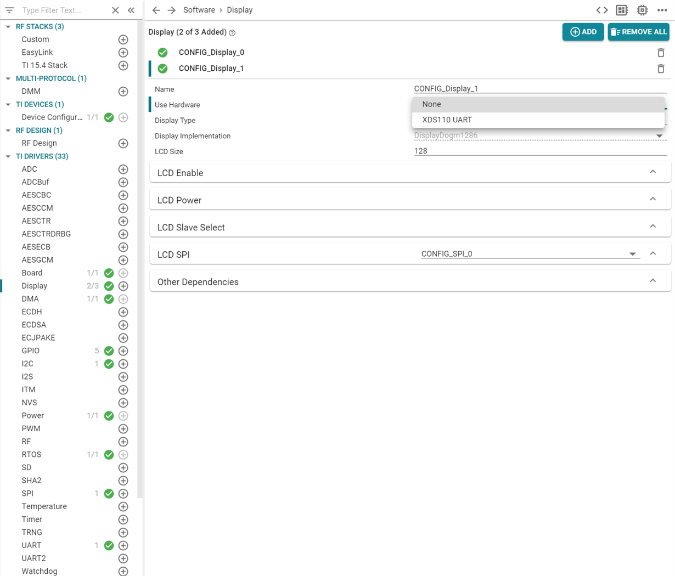675x576 pixels.
Task: Open the Board driver in sidebar
Action: (x=32, y=273)
